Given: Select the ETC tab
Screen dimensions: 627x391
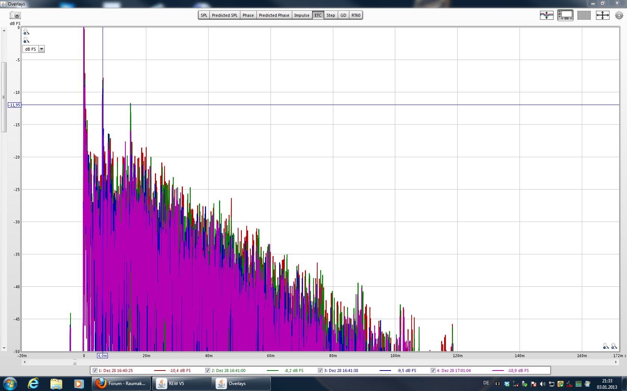Looking at the screenshot, I should [x=318, y=15].
